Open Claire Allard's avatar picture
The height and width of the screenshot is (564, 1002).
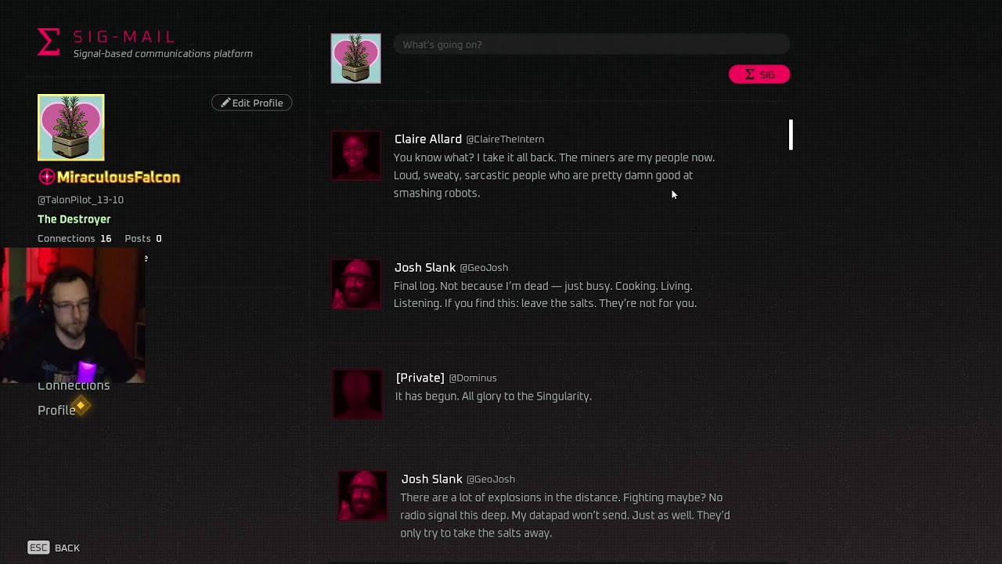click(x=356, y=156)
